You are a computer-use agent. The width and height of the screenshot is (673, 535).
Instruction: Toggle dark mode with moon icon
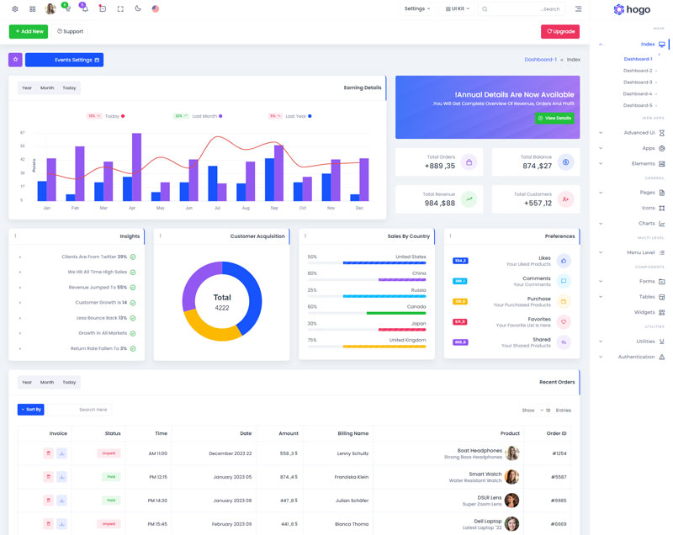point(138,9)
